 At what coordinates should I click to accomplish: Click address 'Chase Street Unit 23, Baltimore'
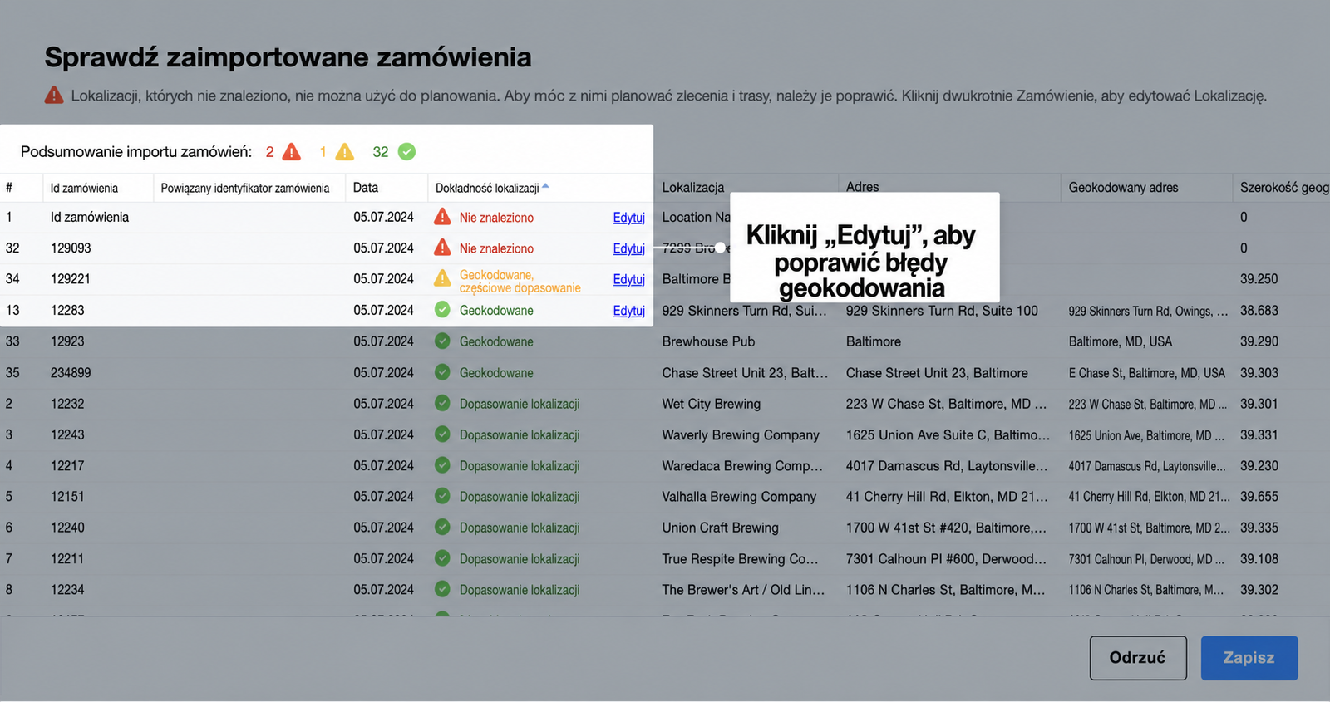(x=937, y=373)
